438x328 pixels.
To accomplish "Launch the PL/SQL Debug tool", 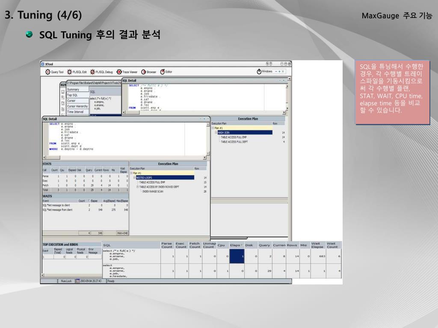I will pyautogui.click(x=101, y=72).
